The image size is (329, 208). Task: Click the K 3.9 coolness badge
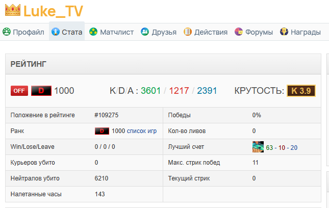301,91
